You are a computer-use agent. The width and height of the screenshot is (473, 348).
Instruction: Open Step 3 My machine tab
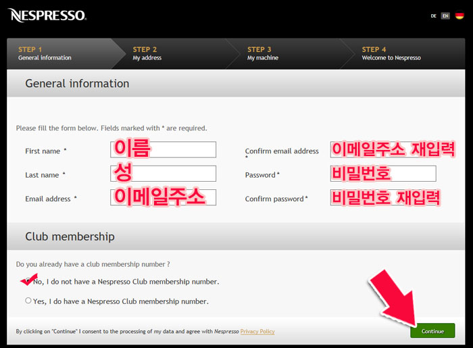[290, 53]
